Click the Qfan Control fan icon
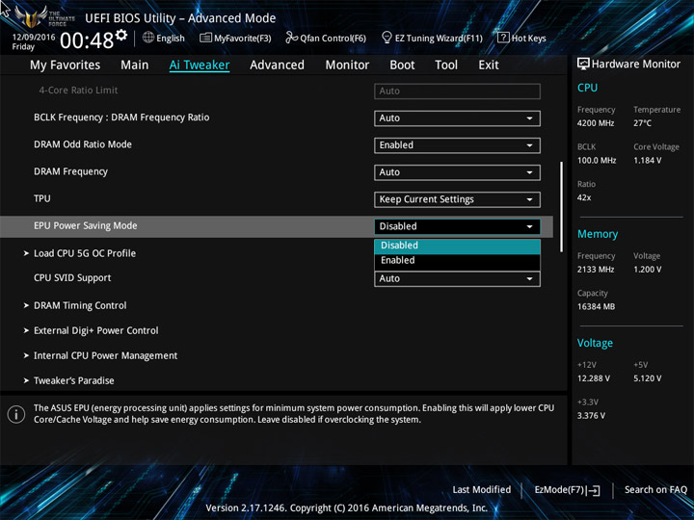 click(x=291, y=38)
